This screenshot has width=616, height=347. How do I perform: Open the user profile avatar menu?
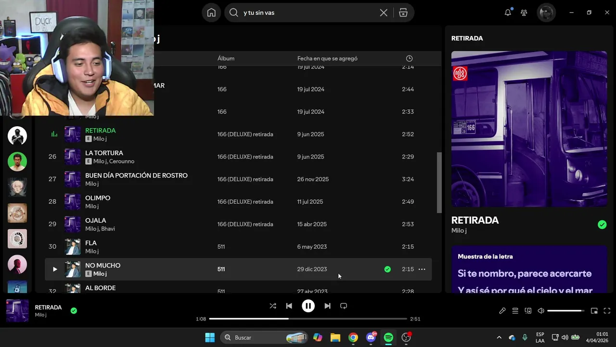click(x=546, y=13)
